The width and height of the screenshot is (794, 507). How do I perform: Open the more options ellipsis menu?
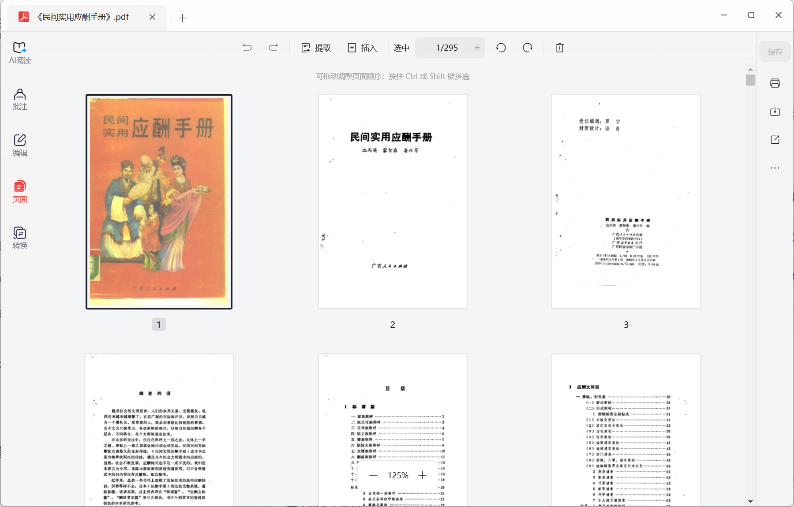coord(775,168)
